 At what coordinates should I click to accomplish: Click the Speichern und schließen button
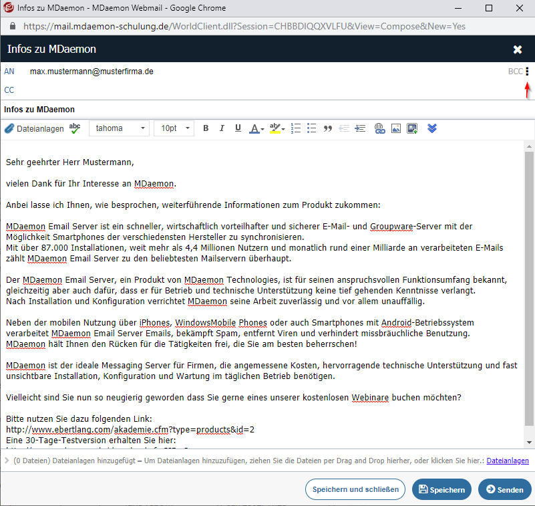355,490
